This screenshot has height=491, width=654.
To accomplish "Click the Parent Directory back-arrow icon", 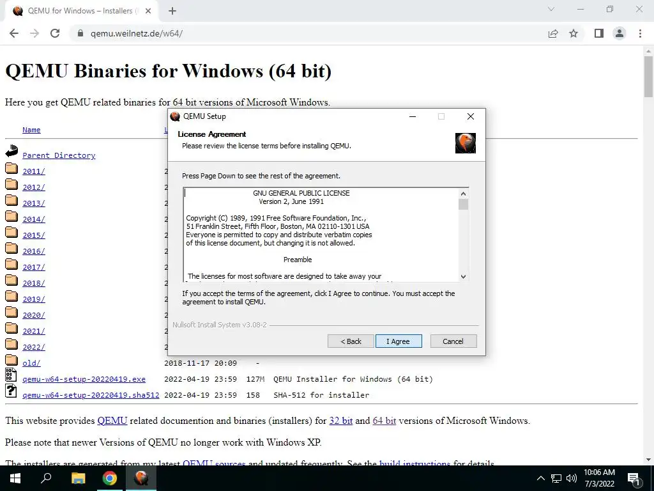I will [11, 151].
